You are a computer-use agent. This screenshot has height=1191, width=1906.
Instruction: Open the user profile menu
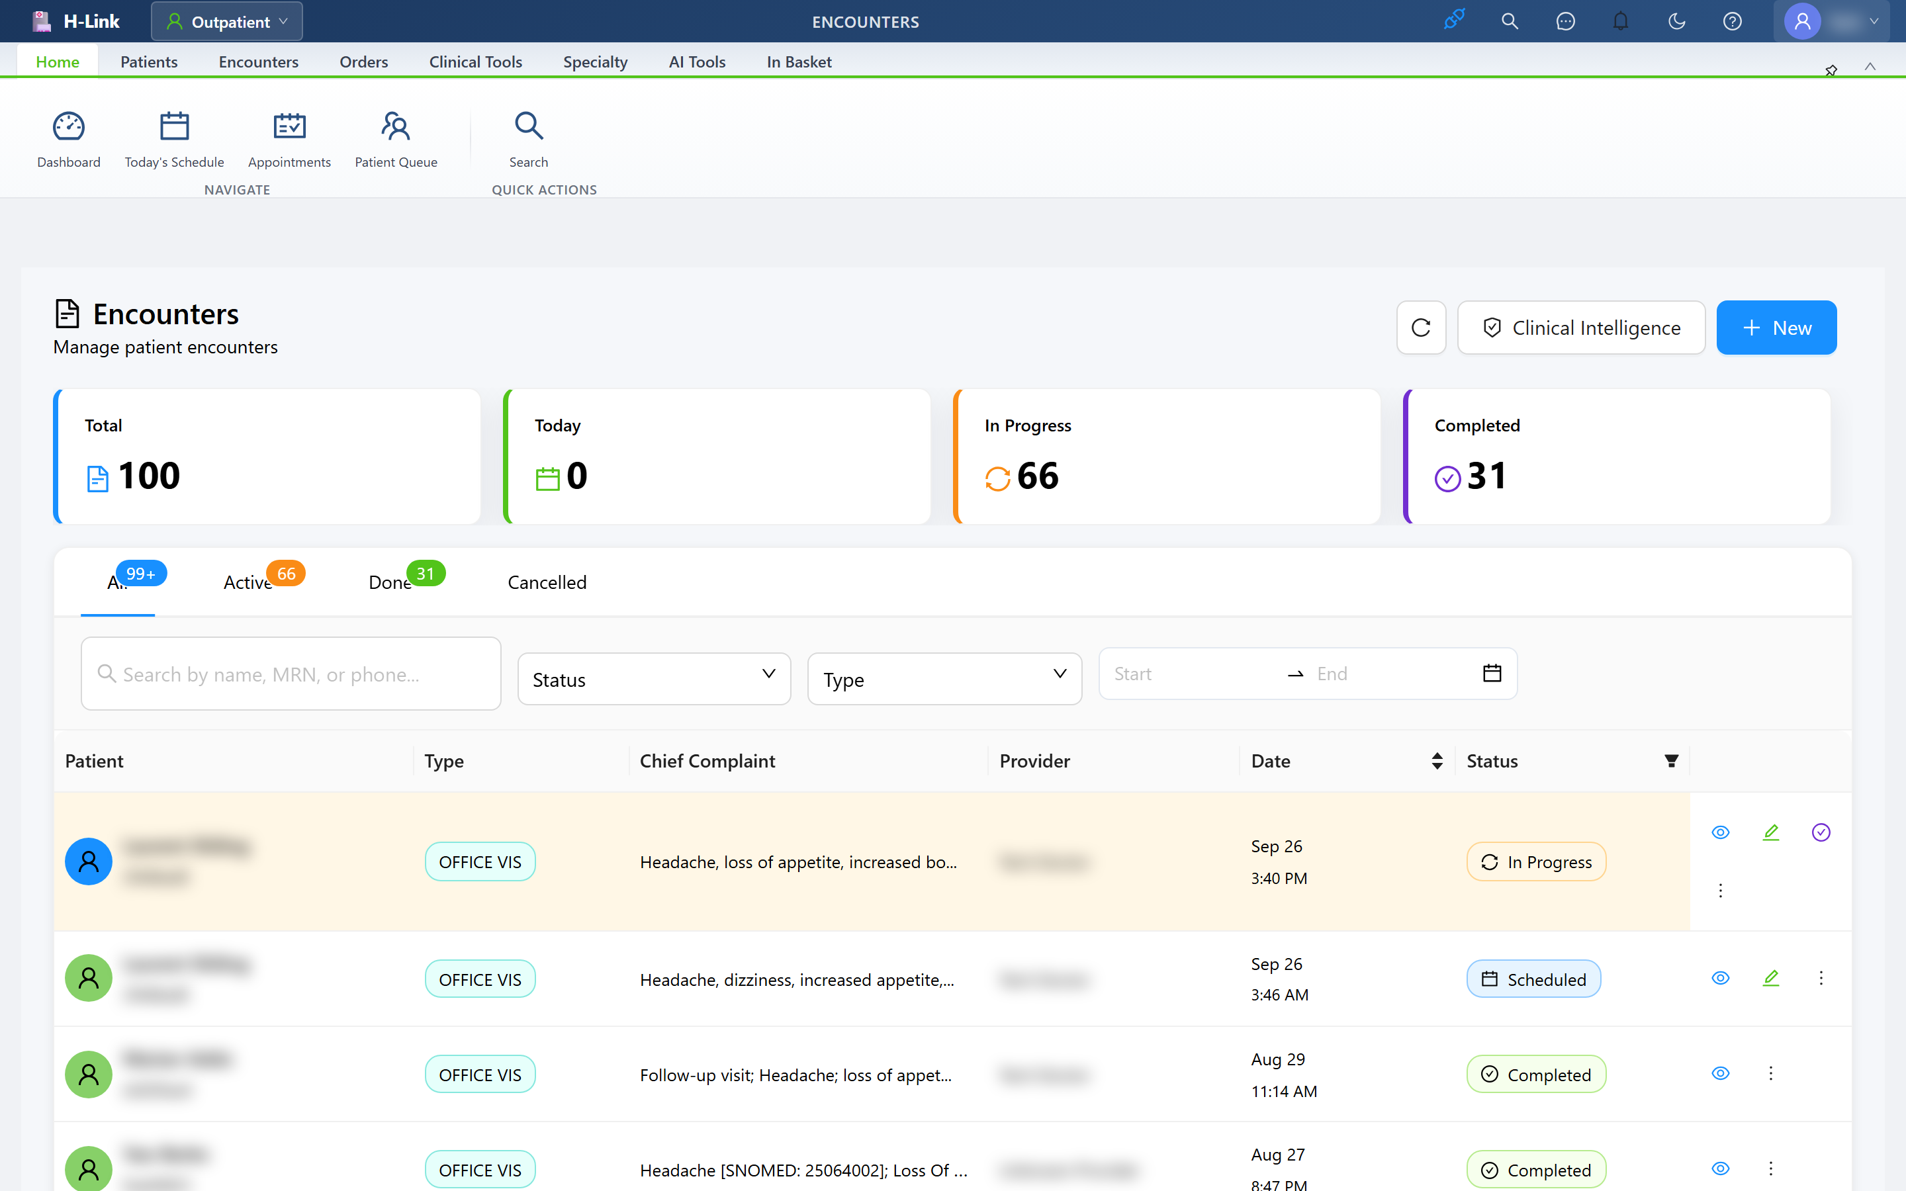pos(1832,21)
